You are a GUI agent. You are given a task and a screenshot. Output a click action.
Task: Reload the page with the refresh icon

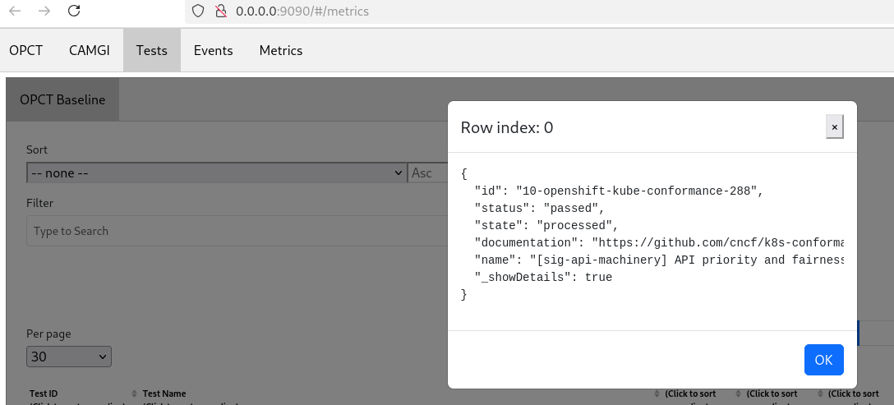tap(74, 12)
